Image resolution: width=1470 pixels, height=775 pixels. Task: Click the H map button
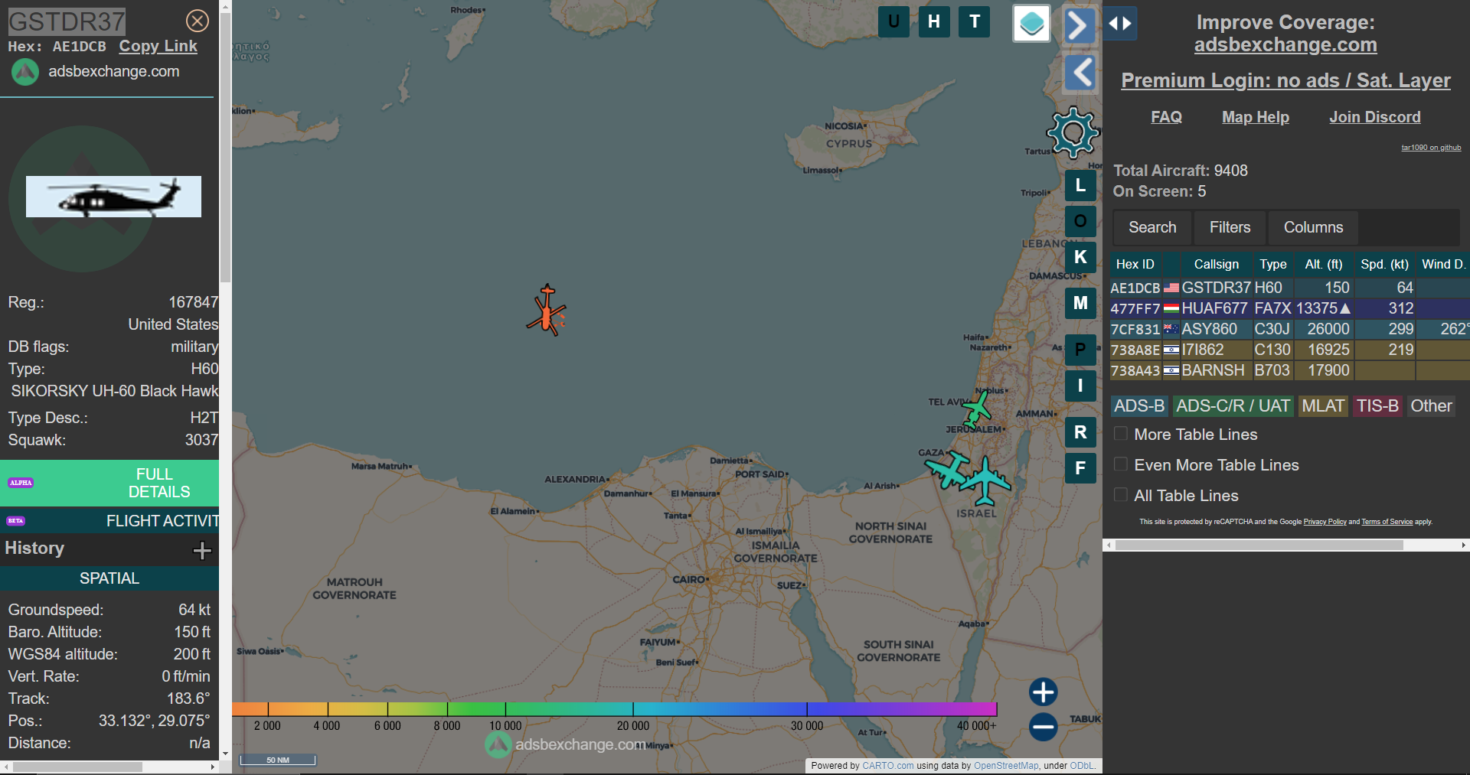[934, 21]
